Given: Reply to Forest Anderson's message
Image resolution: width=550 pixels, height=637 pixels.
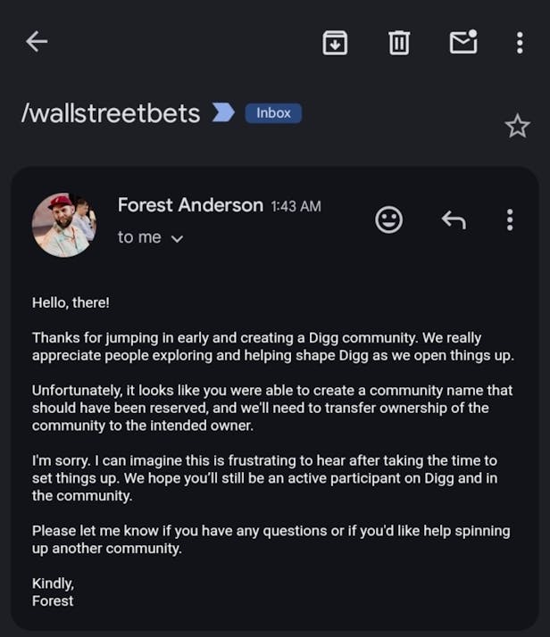Looking at the screenshot, I should (454, 219).
